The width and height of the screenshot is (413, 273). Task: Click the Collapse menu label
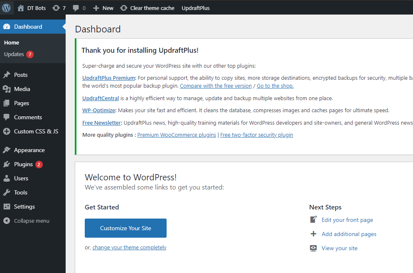pos(32,221)
